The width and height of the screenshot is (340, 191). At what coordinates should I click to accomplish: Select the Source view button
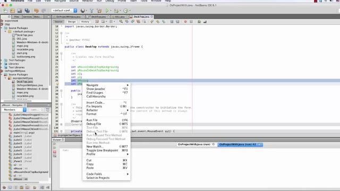(58, 22)
